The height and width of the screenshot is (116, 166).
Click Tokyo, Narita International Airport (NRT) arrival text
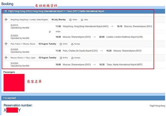point(124,65)
